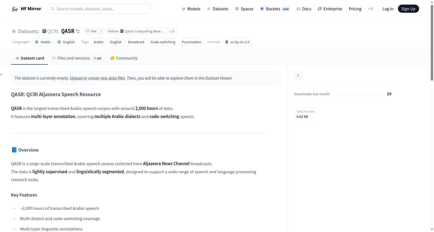Follow Qatar Computing Research organization
This screenshot has height=232, width=434.
[136, 31]
